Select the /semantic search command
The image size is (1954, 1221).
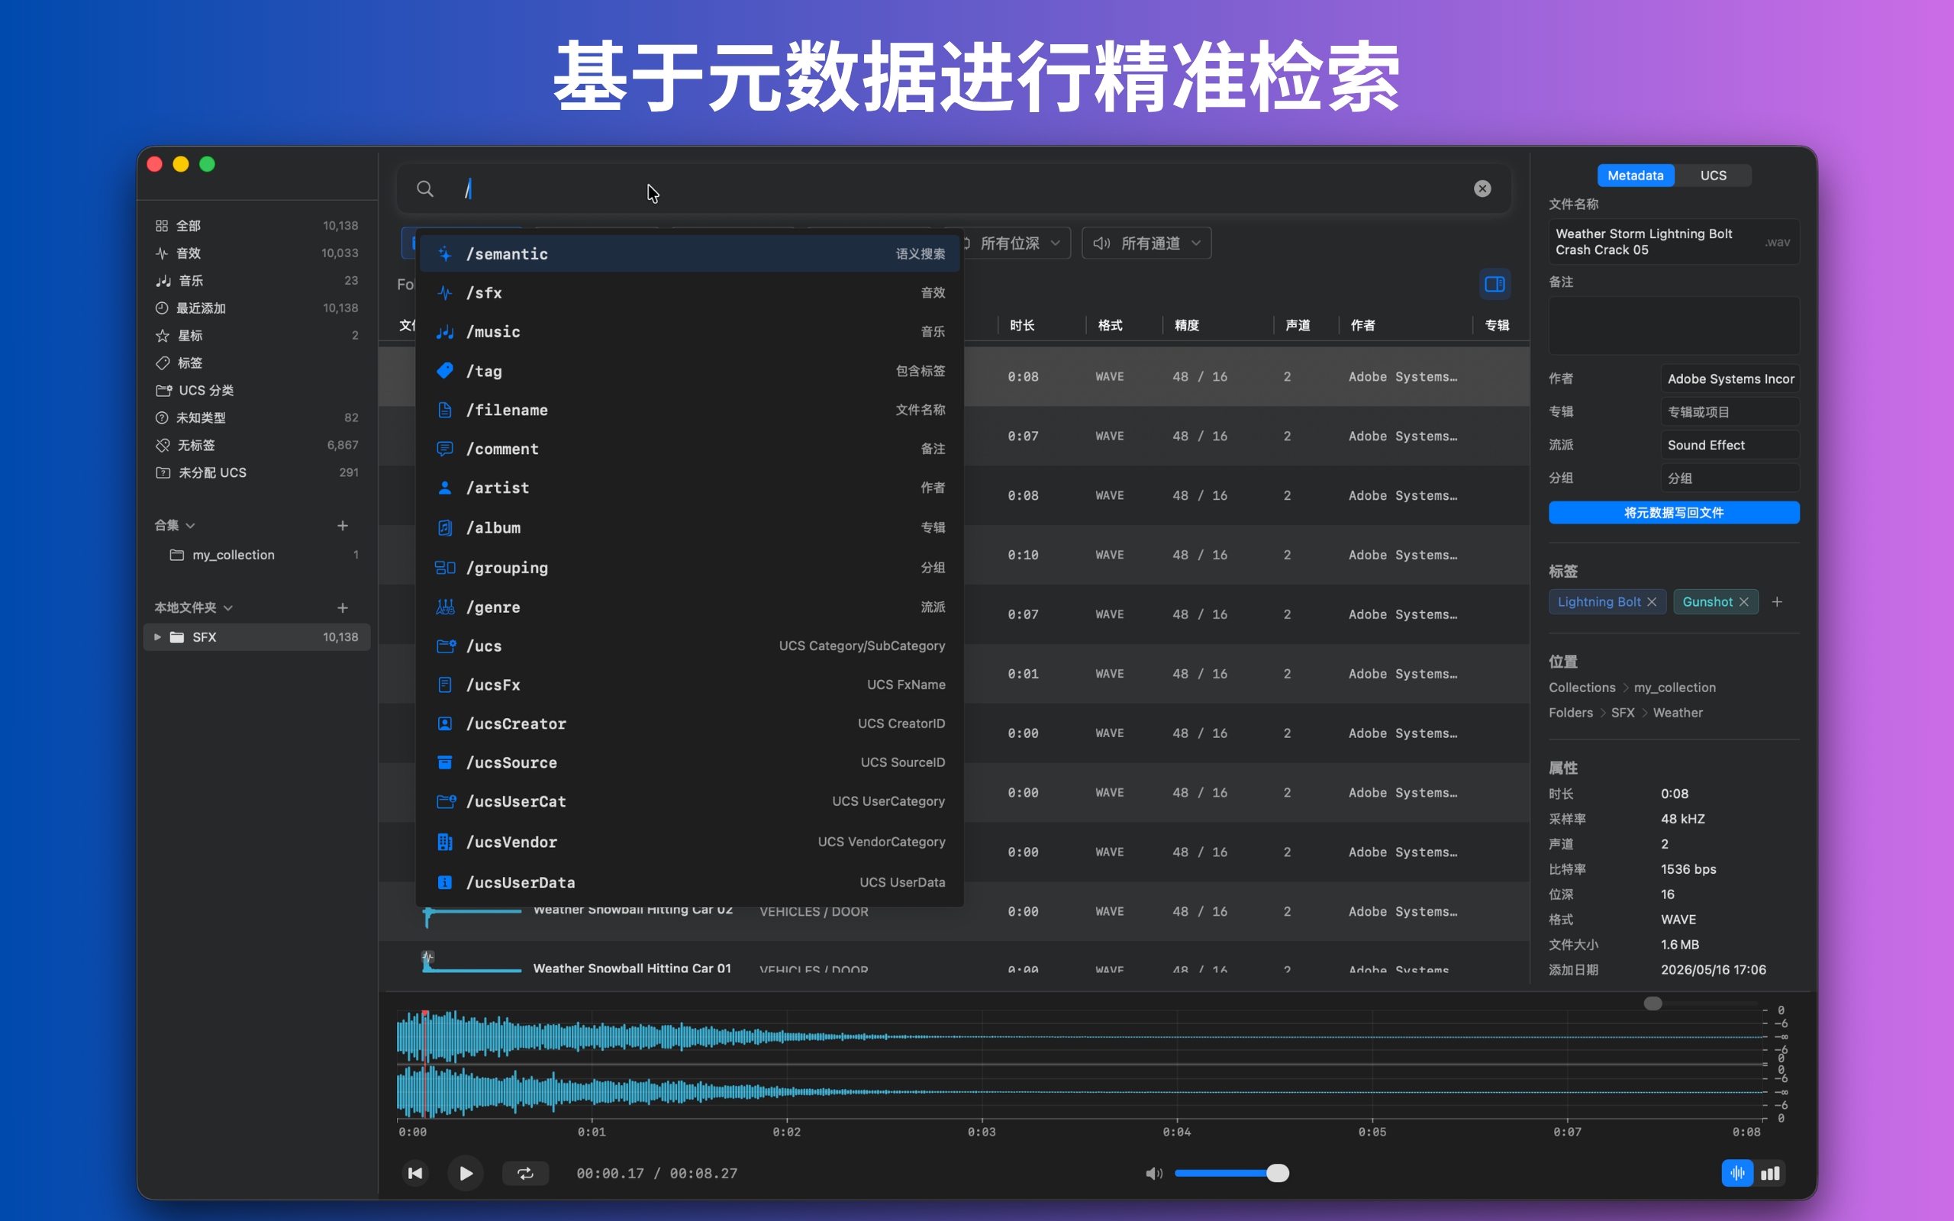[689, 253]
